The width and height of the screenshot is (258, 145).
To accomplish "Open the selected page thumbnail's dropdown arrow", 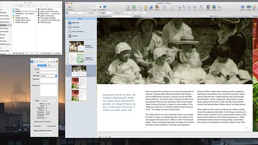I will (x=89, y=75).
